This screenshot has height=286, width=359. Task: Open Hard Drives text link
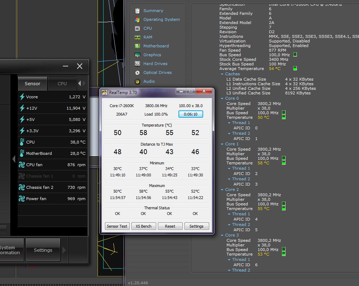155,64
